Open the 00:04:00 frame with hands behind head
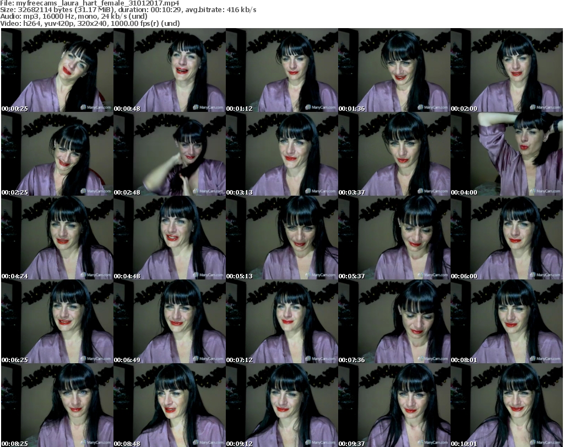The image size is (564, 447). [507, 154]
